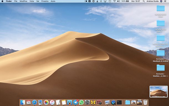Open the blue folder stack in Dock
The image size is (169, 106).
128,102
